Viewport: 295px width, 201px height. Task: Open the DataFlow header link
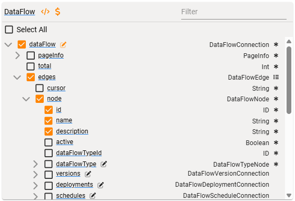click(x=19, y=12)
